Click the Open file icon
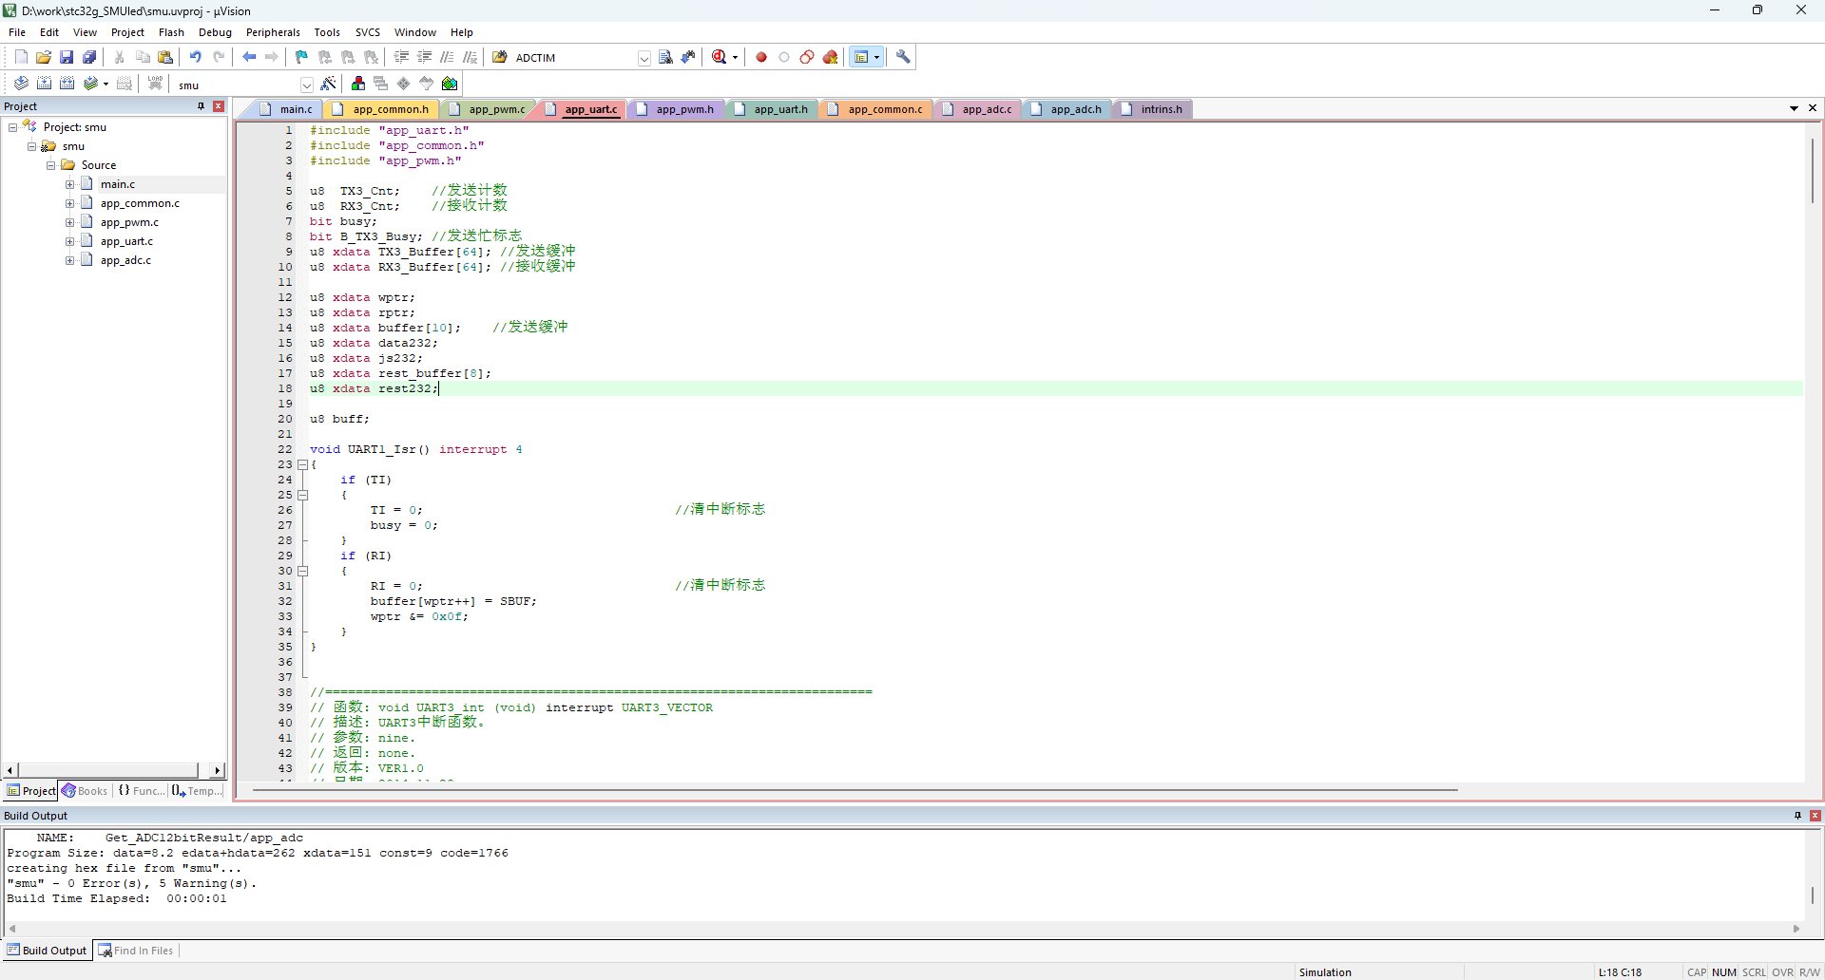Viewport: 1825px width, 980px height. click(x=44, y=57)
